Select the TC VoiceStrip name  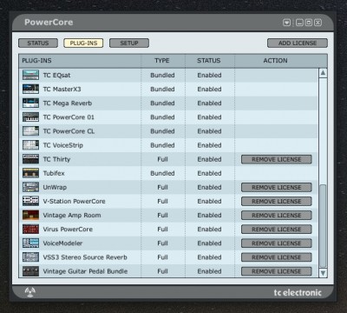[x=62, y=145]
